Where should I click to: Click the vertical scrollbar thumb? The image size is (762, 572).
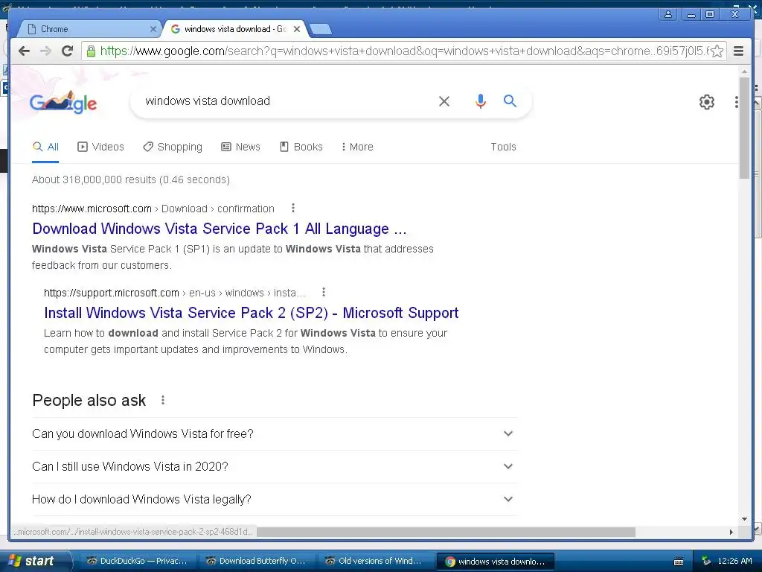(x=744, y=128)
